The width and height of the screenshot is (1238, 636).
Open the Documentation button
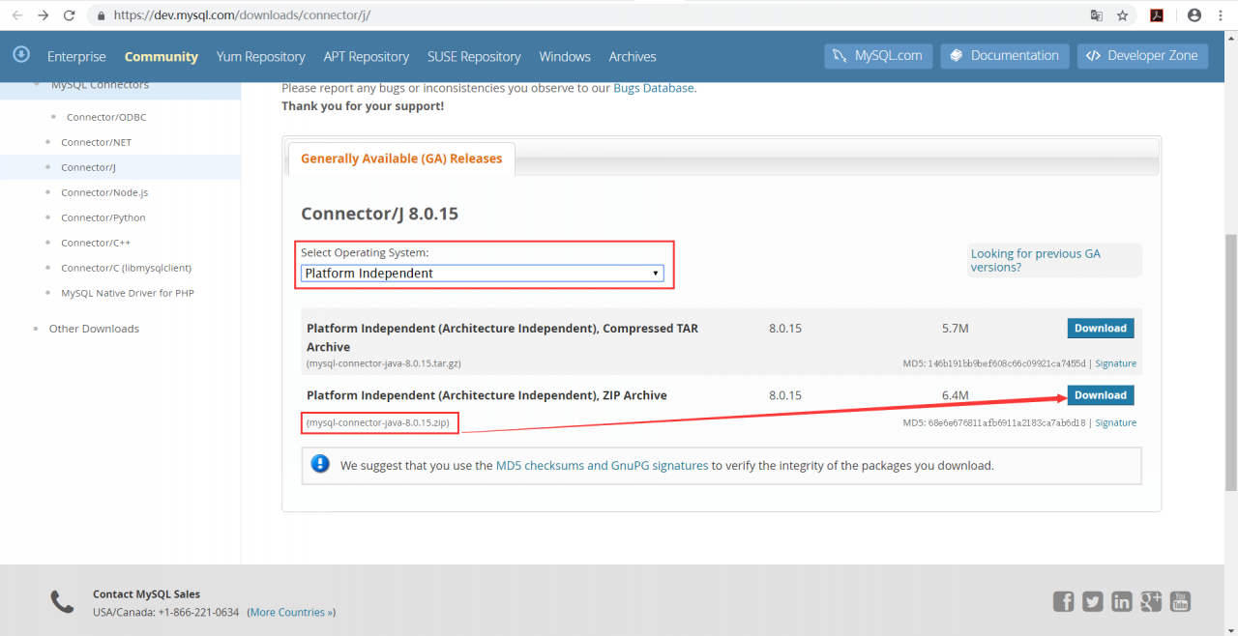pyautogui.click(x=1005, y=55)
